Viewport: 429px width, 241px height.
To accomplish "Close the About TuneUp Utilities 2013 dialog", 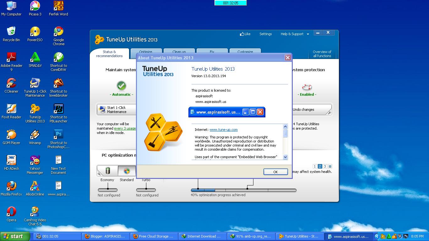I will pyautogui.click(x=287, y=57).
